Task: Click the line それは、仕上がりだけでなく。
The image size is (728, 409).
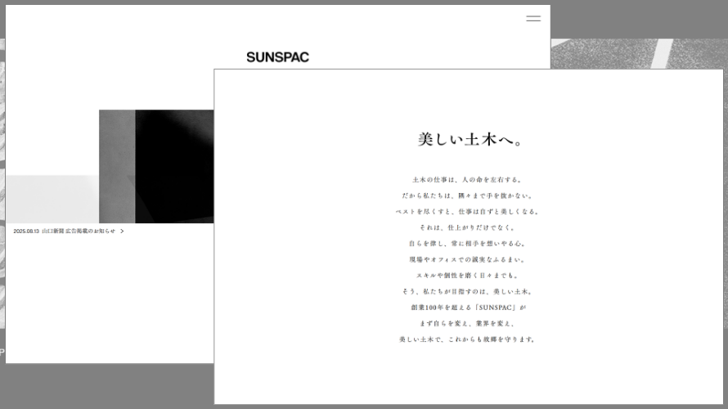Action: 469,227
